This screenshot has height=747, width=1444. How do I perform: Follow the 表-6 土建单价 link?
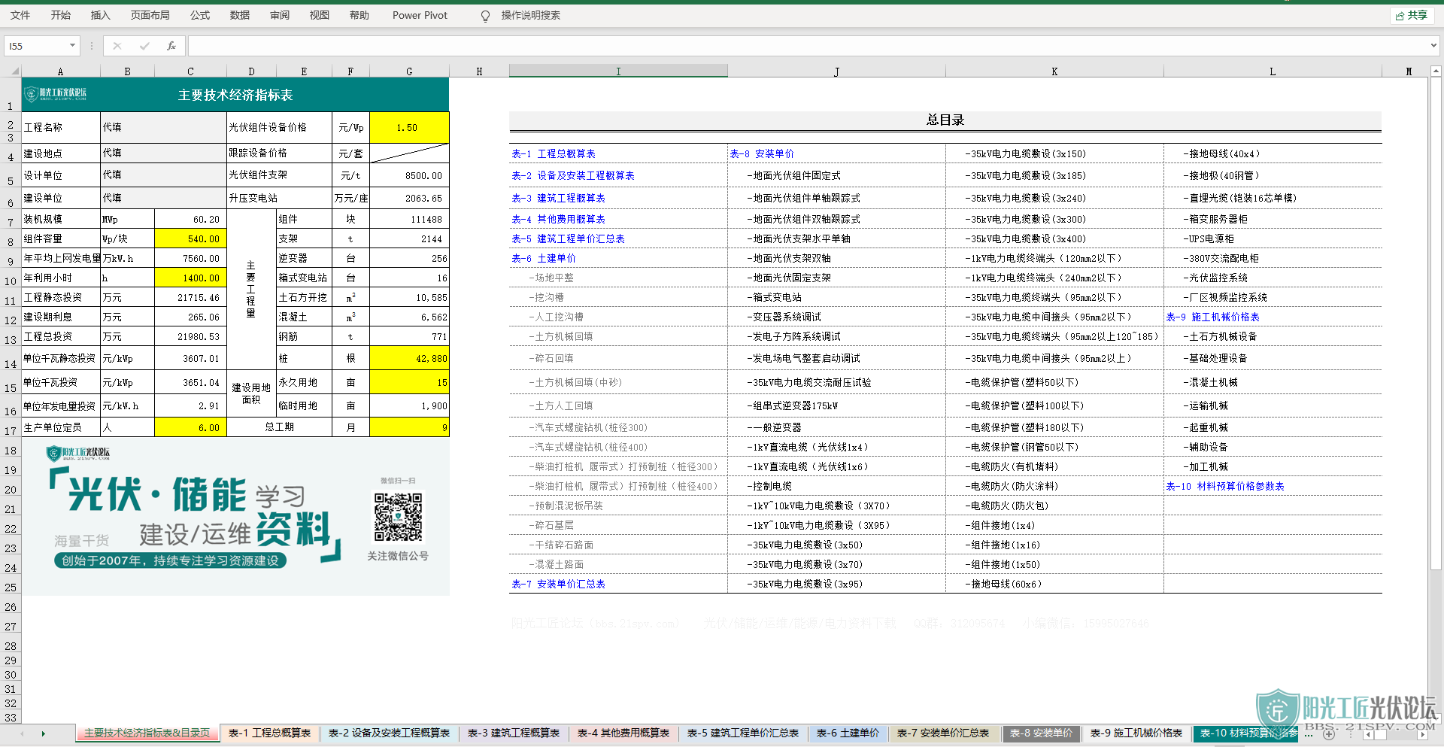(544, 258)
